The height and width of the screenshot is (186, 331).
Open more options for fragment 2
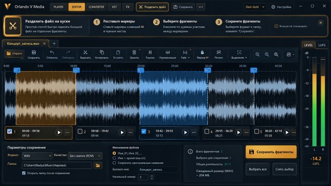click(130, 132)
